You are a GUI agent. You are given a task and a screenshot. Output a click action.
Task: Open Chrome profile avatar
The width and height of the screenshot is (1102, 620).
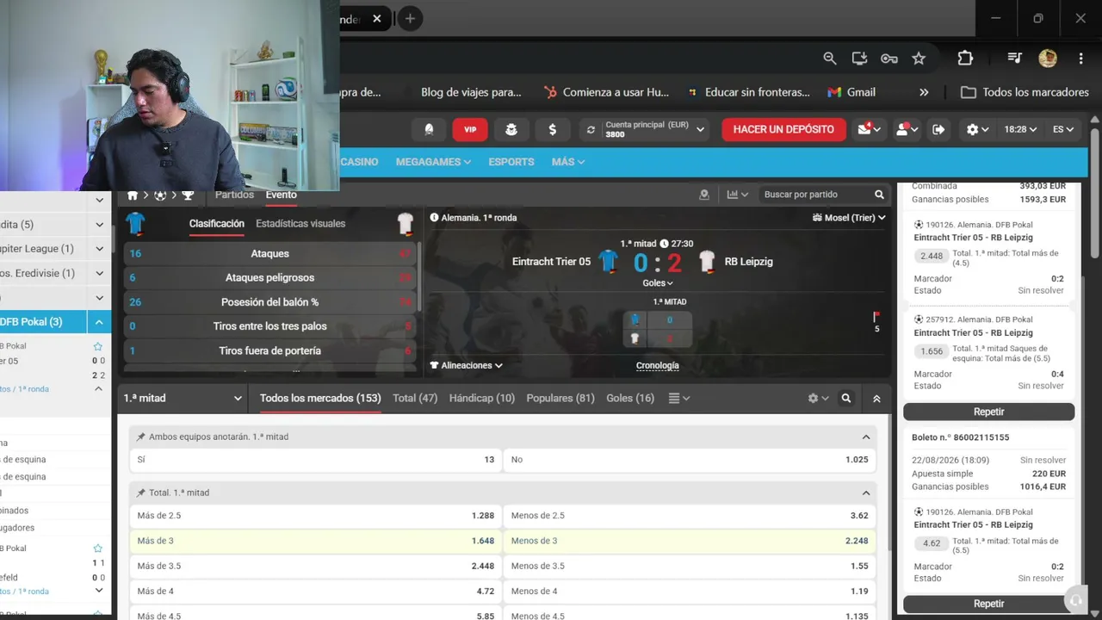(x=1048, y=58)
